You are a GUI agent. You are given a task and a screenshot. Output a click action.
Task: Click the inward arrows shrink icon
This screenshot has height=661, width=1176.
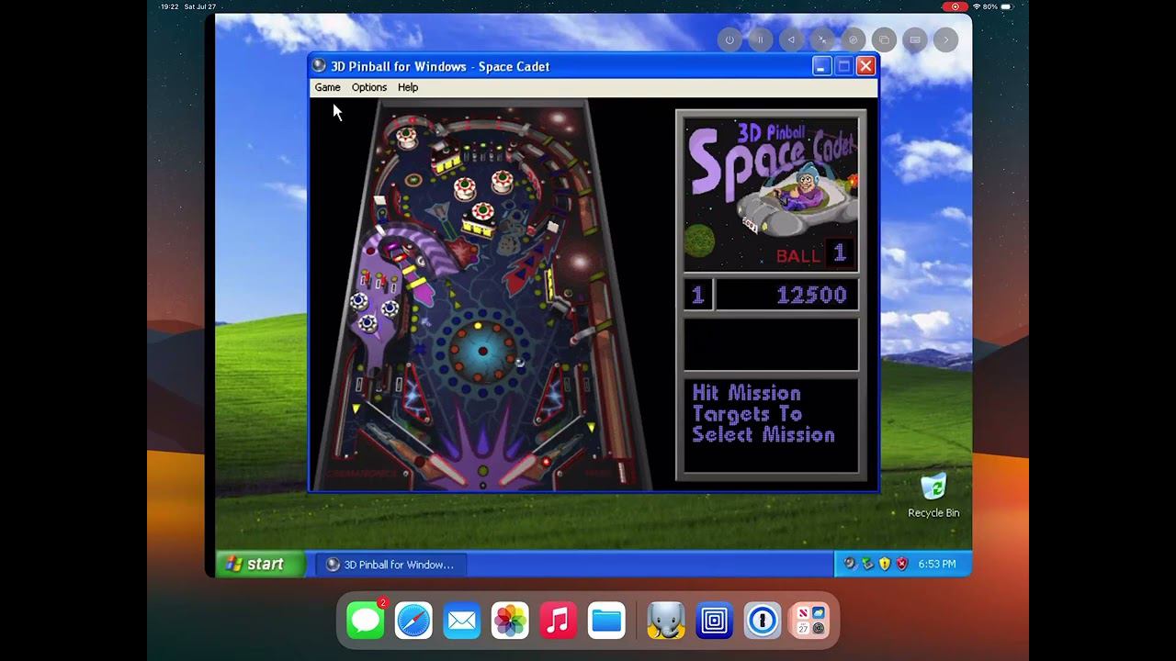822,39
